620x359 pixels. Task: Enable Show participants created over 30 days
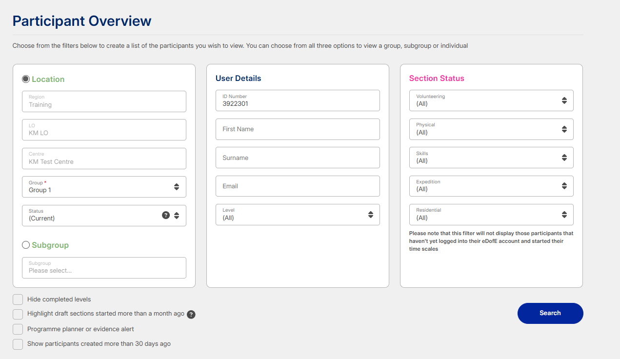tap(18, 344)
